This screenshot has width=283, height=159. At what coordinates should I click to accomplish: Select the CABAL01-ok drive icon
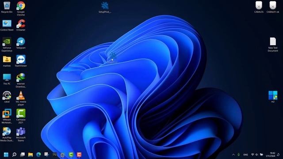coord(273,7)
